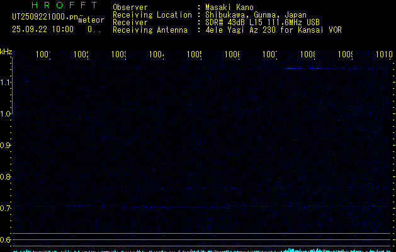The height and width of the screenshot is (252, 396).
Task: Click the date time 25.09.22 10:00
Action: [x=43, y=29]
